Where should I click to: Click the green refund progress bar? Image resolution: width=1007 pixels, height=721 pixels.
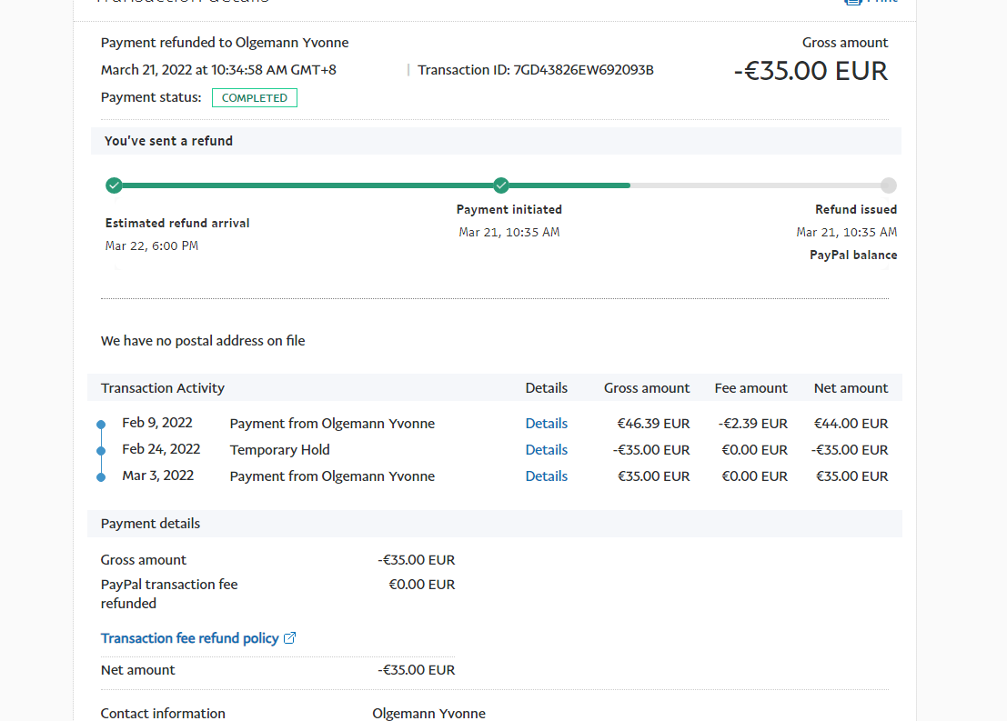(x=364, y=185)
